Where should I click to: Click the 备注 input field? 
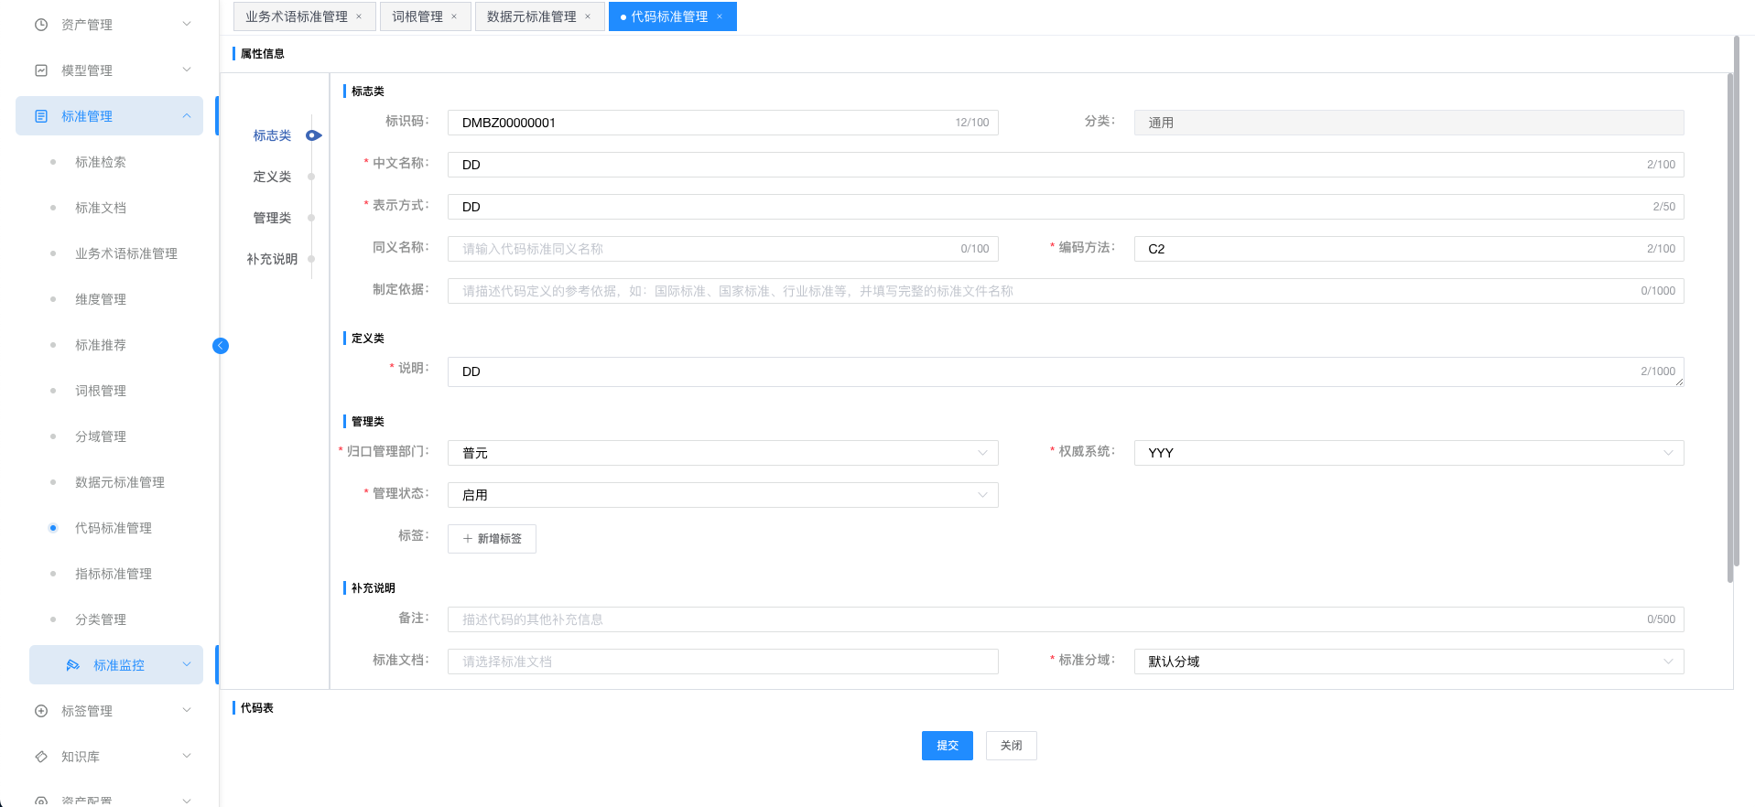[1066, 619]
